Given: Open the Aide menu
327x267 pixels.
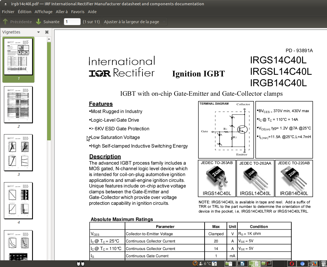Looking at the screenshot, I should 92,12.
